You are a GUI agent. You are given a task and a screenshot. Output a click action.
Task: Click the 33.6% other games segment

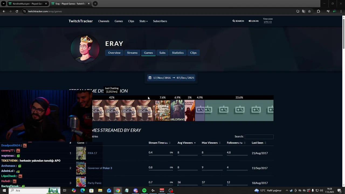click(239, 110)
